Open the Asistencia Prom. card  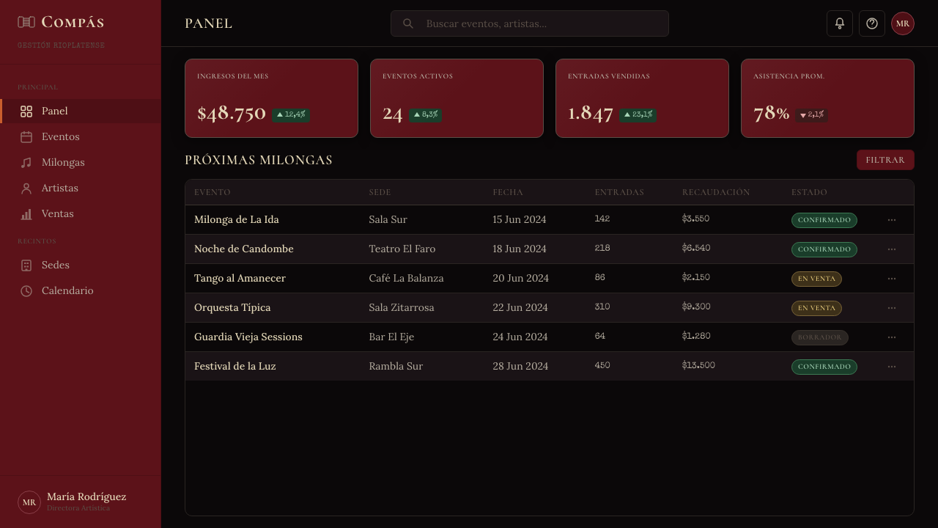(x=827, y=98)
